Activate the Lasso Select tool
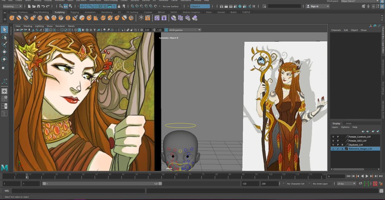The width and height of the screenshot is (385, 200). pos(4,37)
